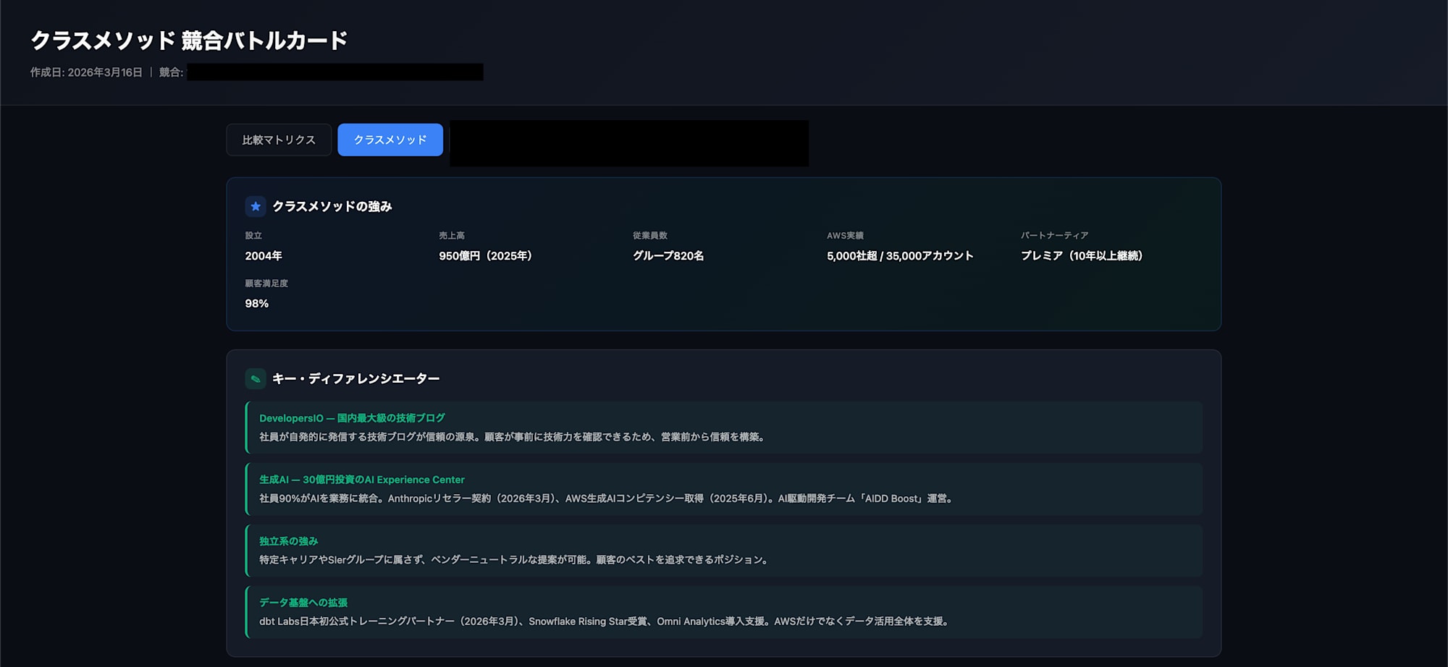
Task: Click the page title クラスメソッド 競合バトルカード
Action: click(190, 41)
